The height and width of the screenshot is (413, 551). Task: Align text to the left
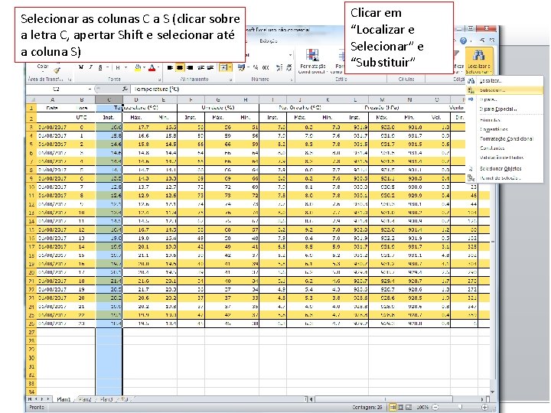pyautogui.click(x=170, y=67)
